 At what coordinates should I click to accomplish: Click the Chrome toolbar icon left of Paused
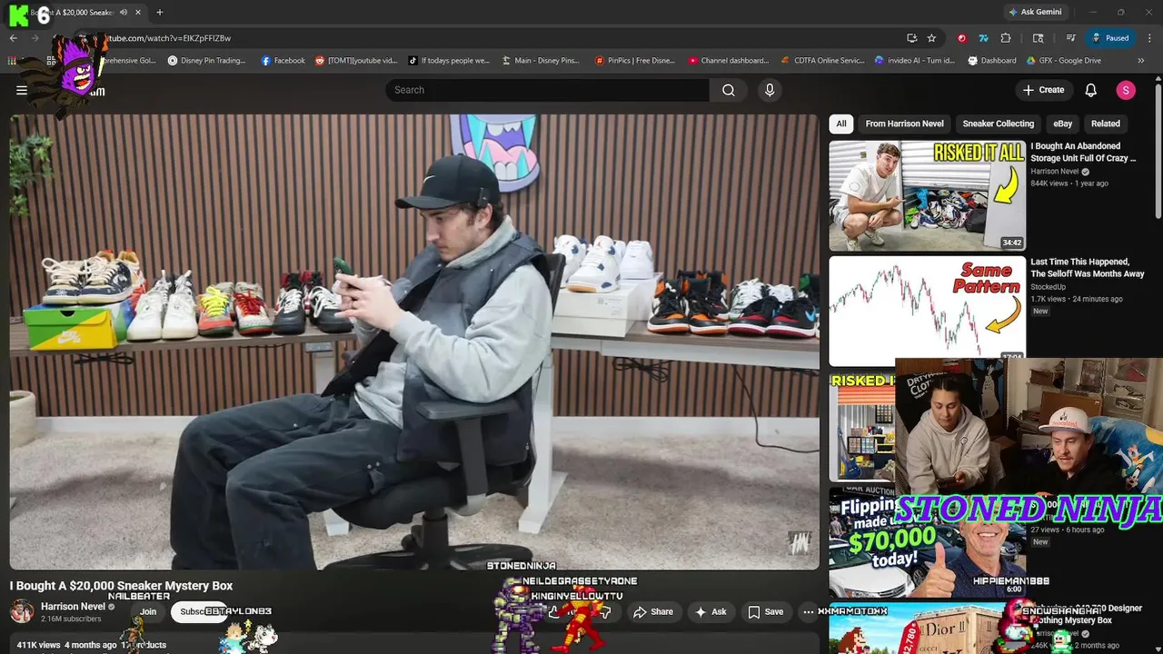(x=1071, y=38)
